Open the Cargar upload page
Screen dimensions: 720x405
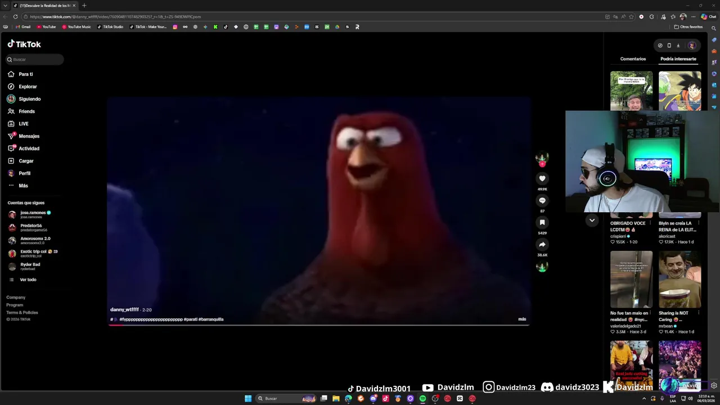[x=21, y=161]
